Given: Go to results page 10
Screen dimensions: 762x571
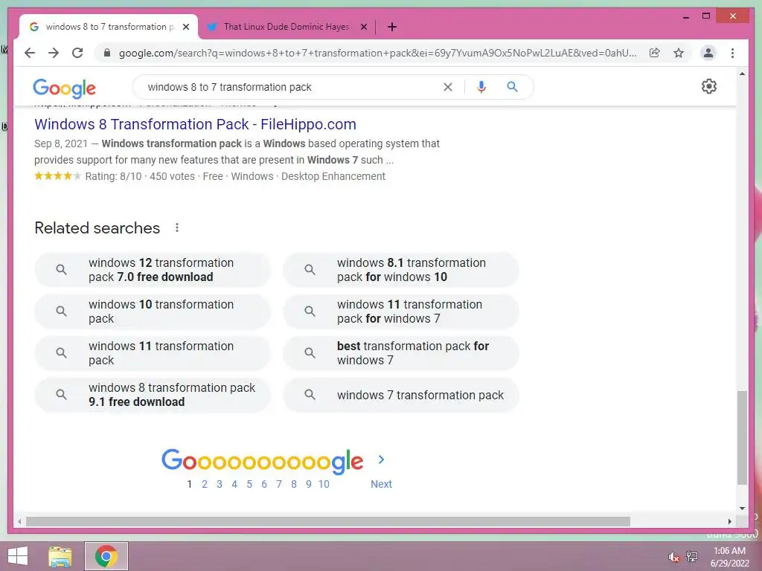Looking at the screenshot, I should click(324, 484).
